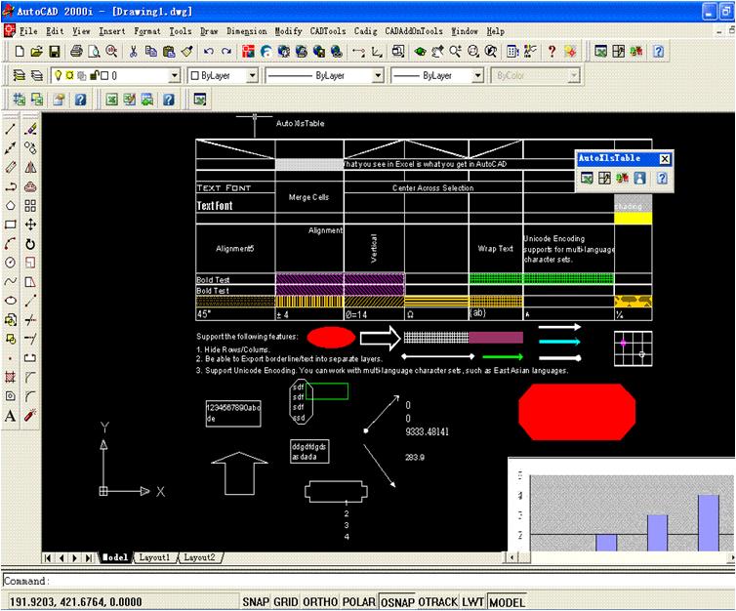
Task: Select the Rectangle draw tool
Action: click(x=11, y=224)
